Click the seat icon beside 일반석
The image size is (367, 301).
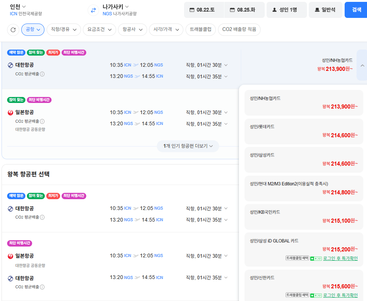pos(317,10)
